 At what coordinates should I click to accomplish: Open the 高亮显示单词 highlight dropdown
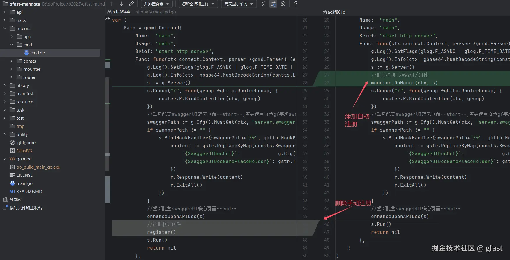coord(239,4)
